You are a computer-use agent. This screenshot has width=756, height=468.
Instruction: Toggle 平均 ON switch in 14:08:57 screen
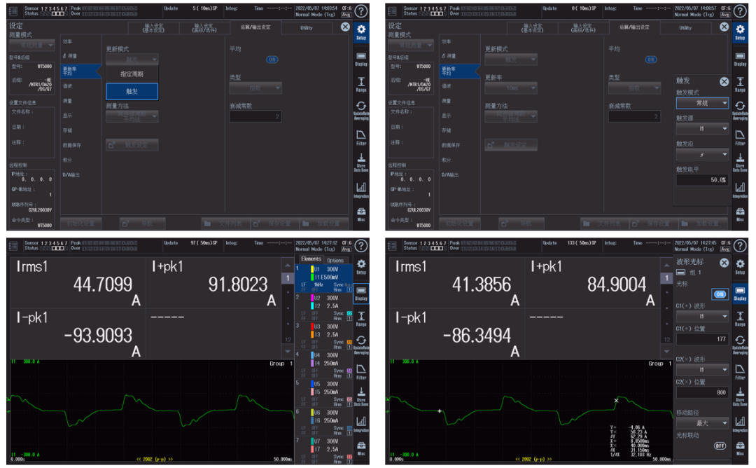pos(651,60)
